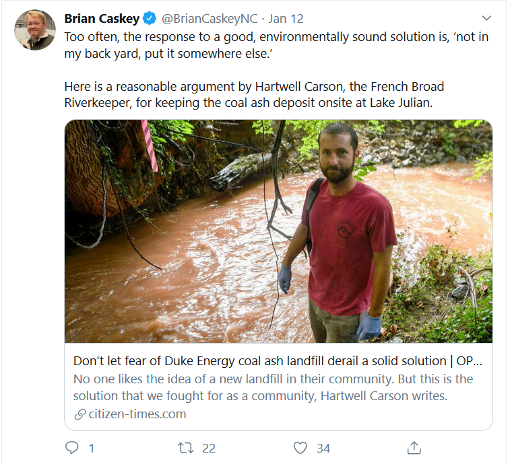
Task: Like the tweet with the heart icon
Action: 300,448
